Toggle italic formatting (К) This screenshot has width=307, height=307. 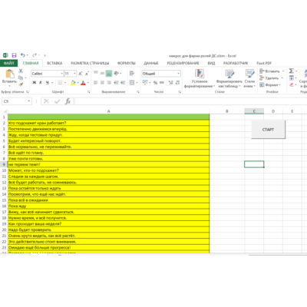pyautogui.click(x=41, y=83)
